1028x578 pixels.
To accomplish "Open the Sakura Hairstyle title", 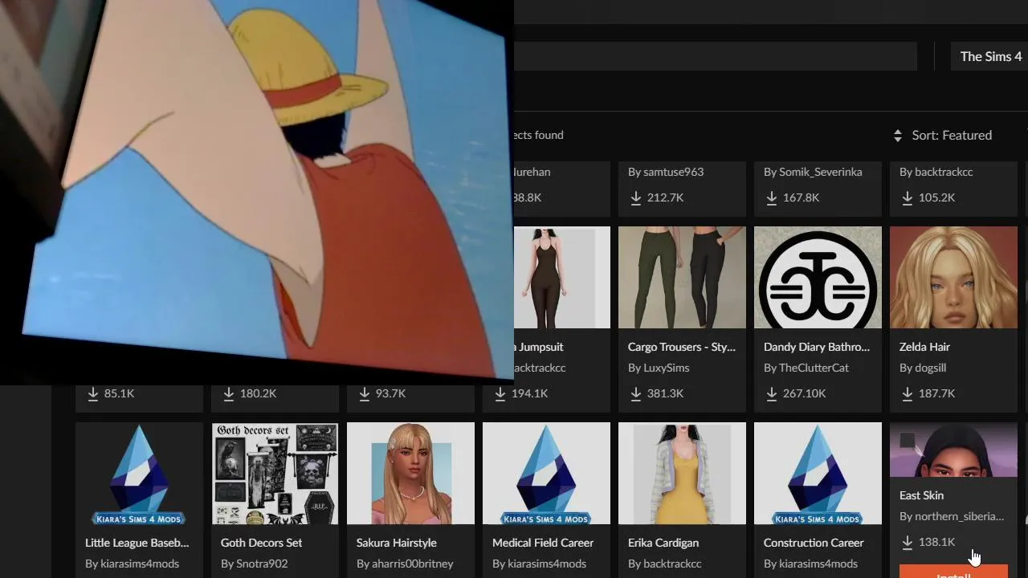I will 396,543.
